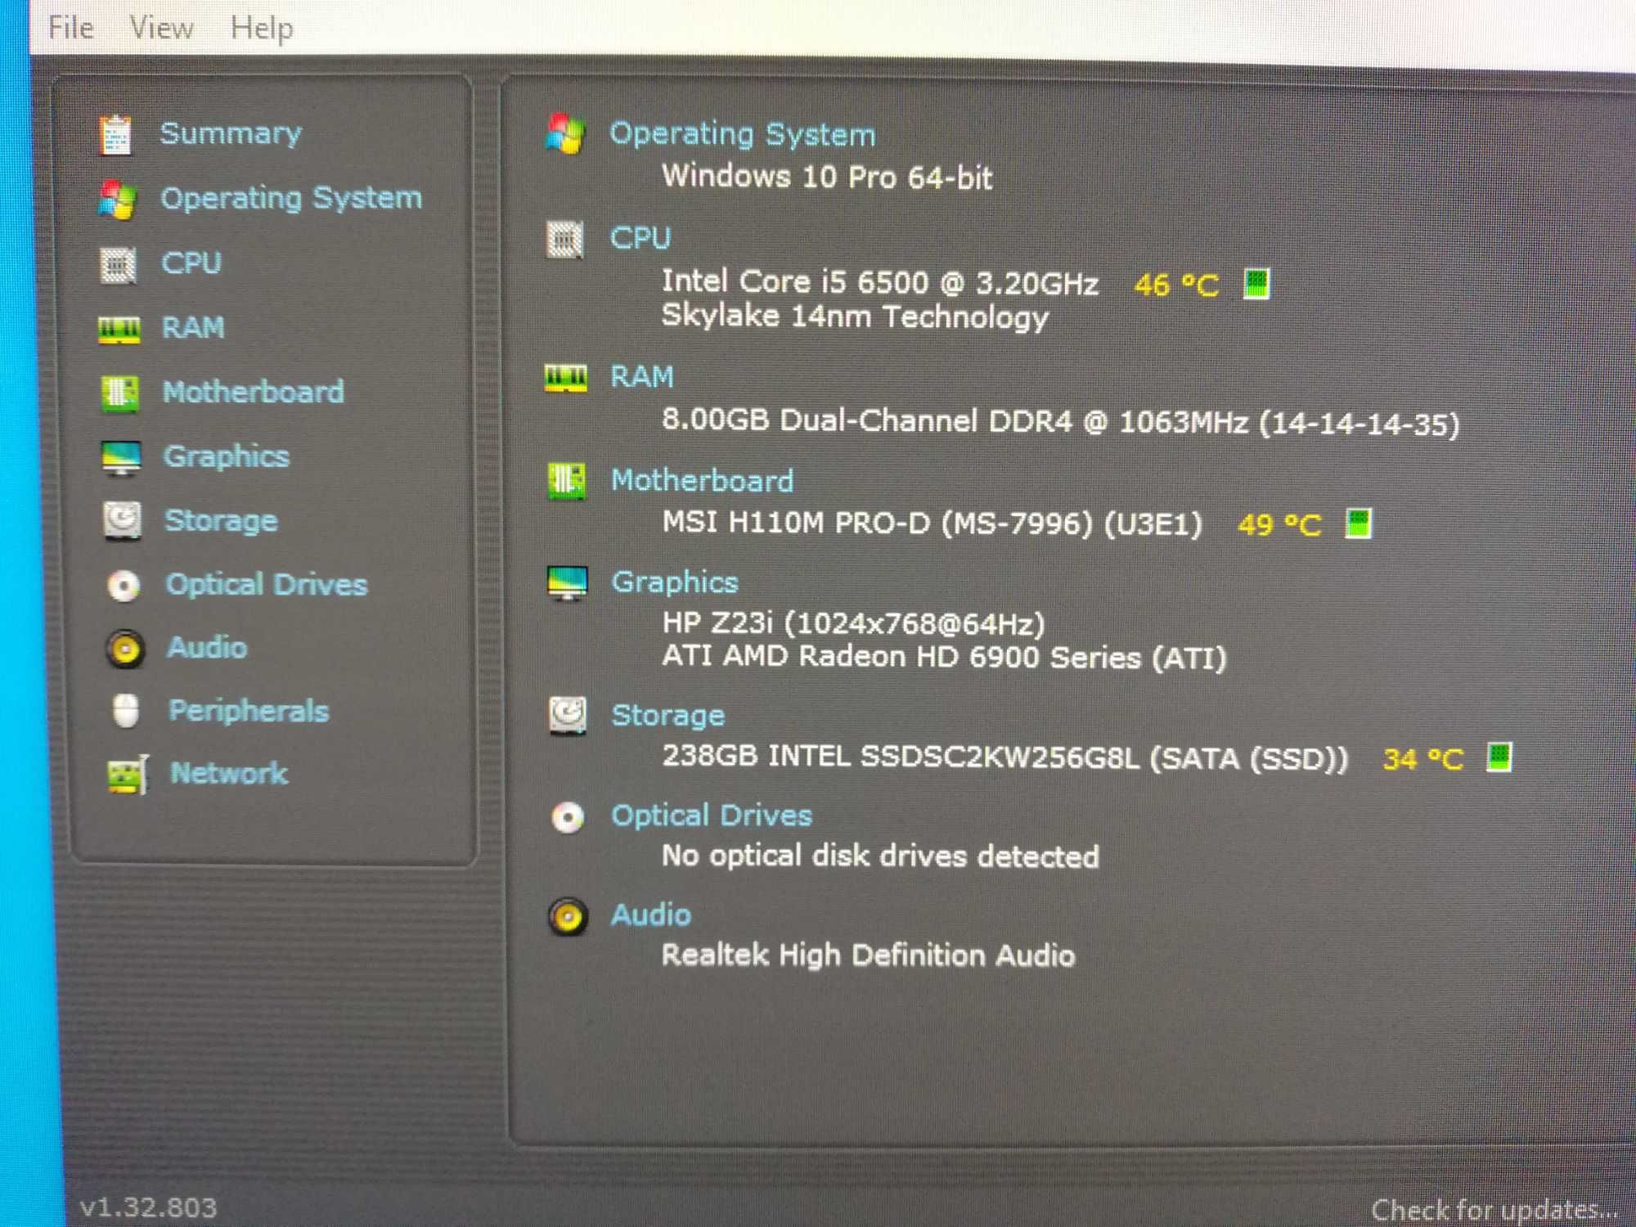
Task: Click the Windows 10 Pro 64-bit text
Action: tap(827, 177)
